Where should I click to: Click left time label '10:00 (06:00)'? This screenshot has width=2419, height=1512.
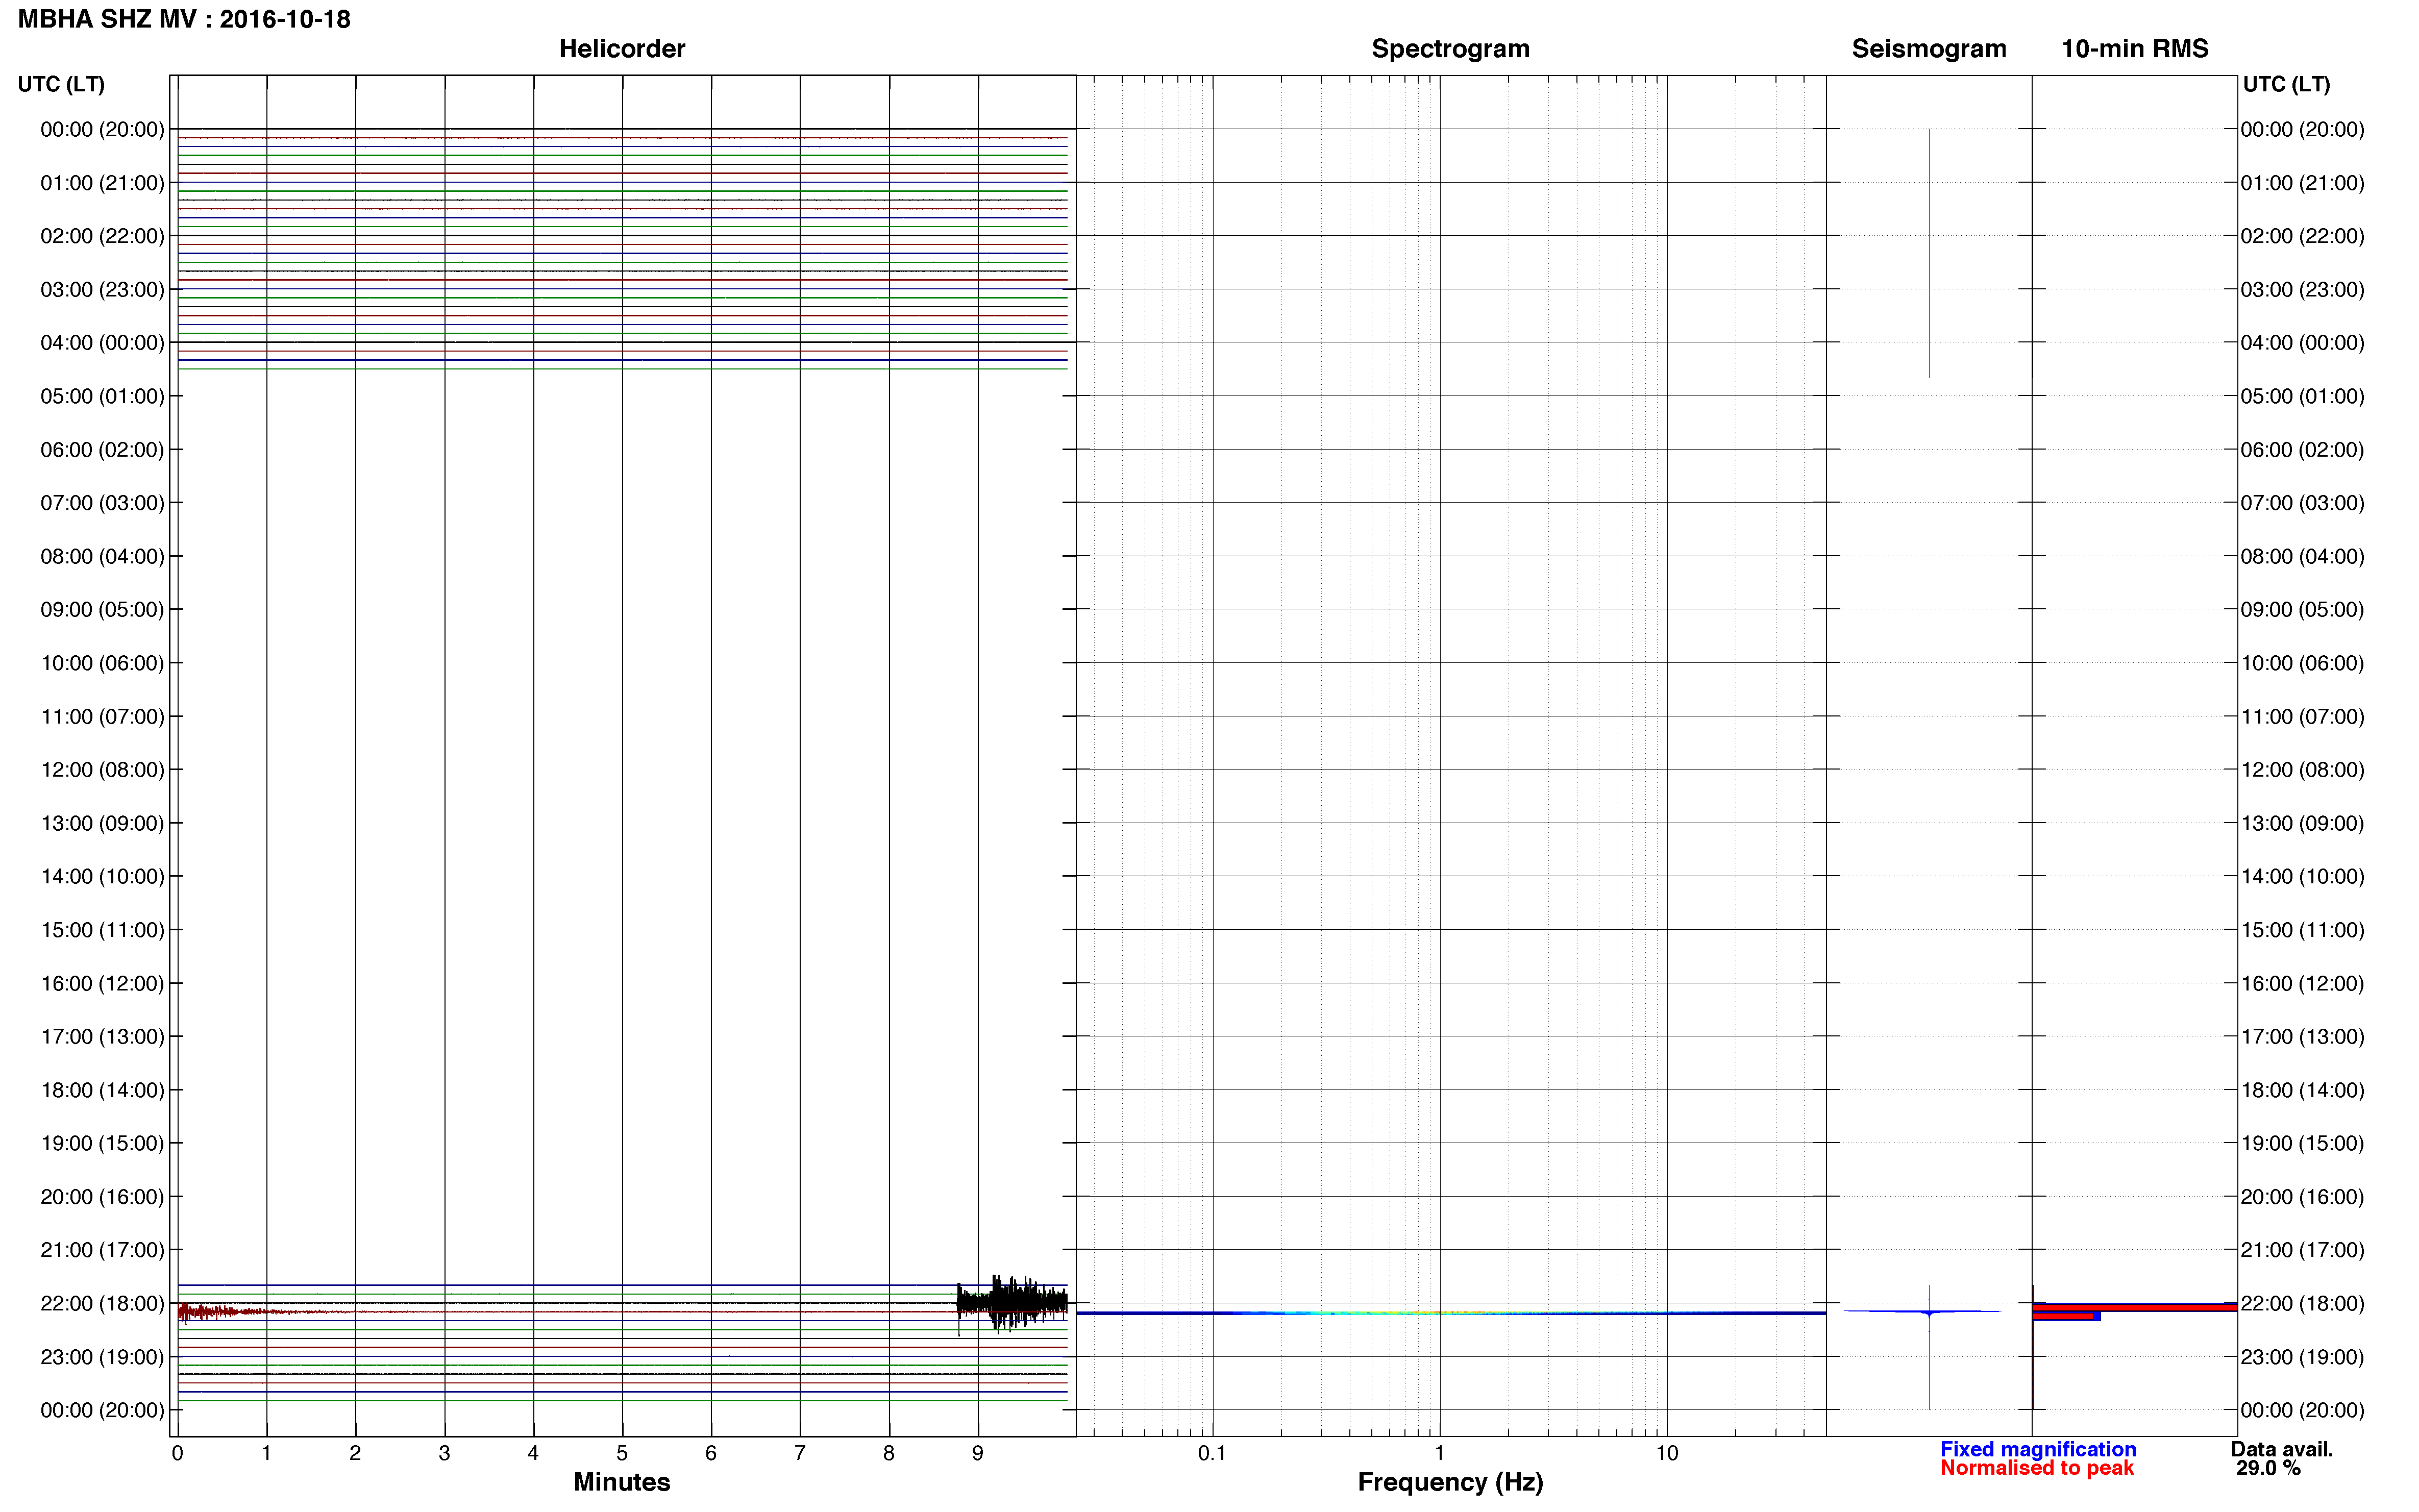[x=102, y=663]
